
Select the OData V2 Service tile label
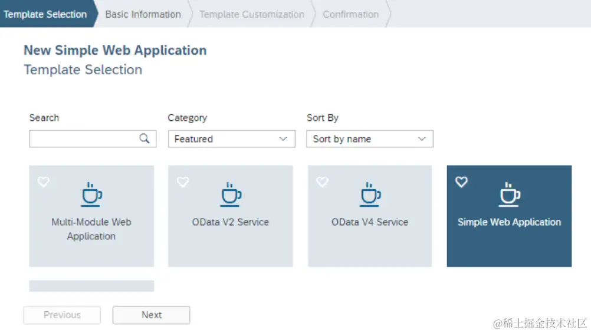(231, 222)
